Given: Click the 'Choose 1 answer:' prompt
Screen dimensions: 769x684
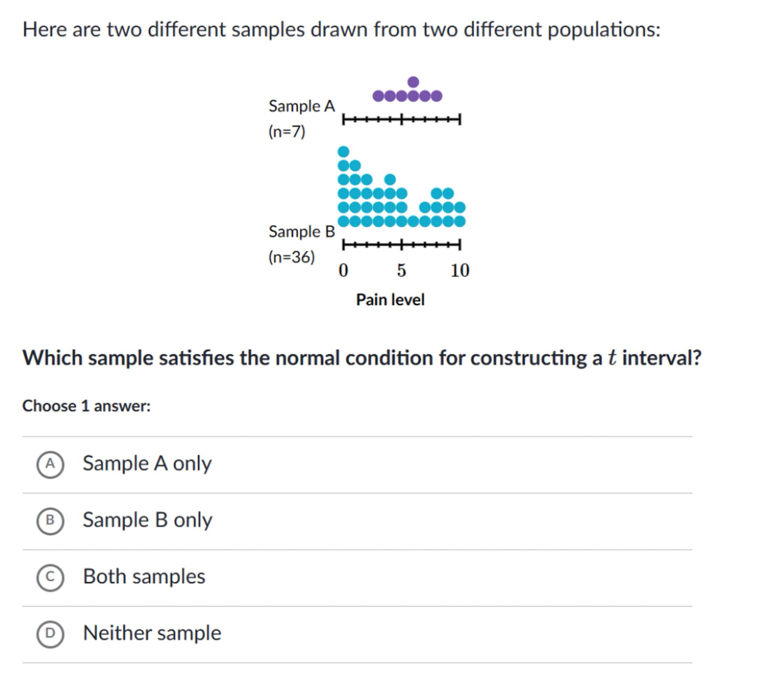Looking at the screenshot, I should coord(86,406).
